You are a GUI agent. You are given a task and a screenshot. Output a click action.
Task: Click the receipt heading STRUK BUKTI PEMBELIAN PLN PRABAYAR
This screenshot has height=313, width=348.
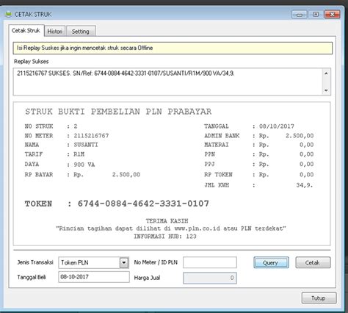(118, 112)
